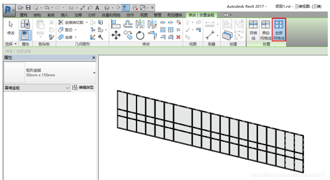Open the 插入 ribbon tab
This screenshot has height=180, width=330.
pos(64,15)
